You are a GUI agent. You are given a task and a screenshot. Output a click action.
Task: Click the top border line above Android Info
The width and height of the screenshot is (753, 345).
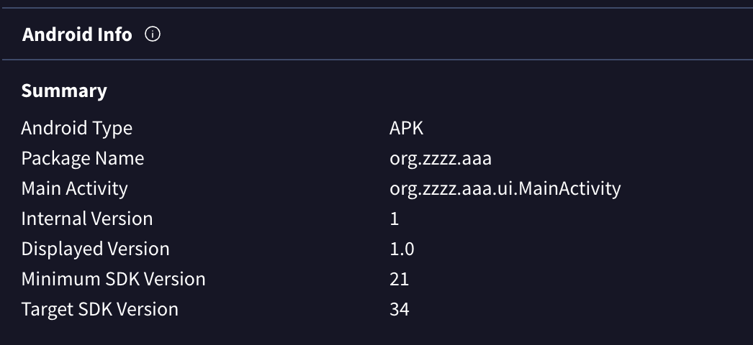tap(376, 8)
